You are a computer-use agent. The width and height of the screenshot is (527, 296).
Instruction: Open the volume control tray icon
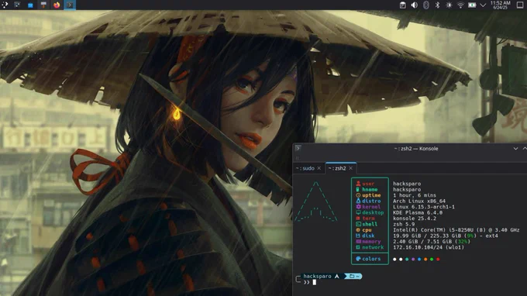click(x=414, y=5)
